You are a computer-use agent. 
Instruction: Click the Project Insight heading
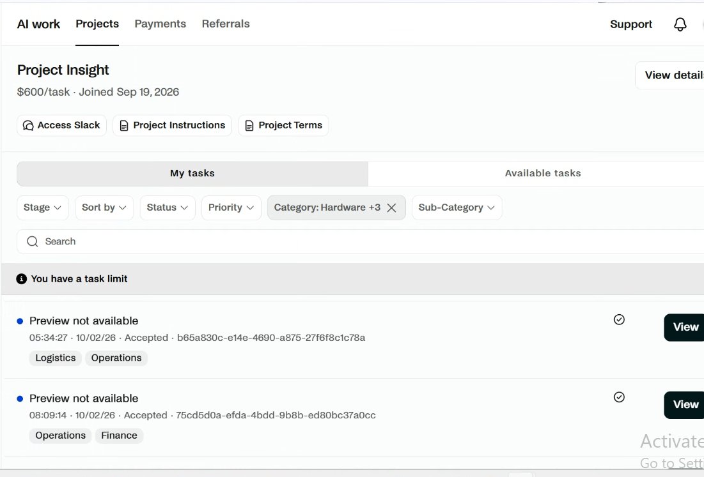click(63, 70)
